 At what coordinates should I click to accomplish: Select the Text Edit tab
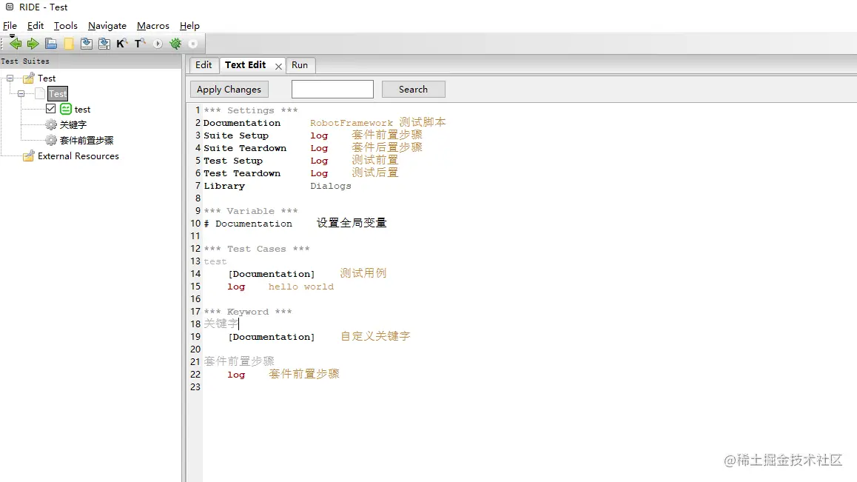pos(246,65)
